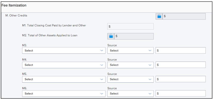213x99 pixels.
Task: Open the M3 credit type Select dropdown
Action: [64, 50]
